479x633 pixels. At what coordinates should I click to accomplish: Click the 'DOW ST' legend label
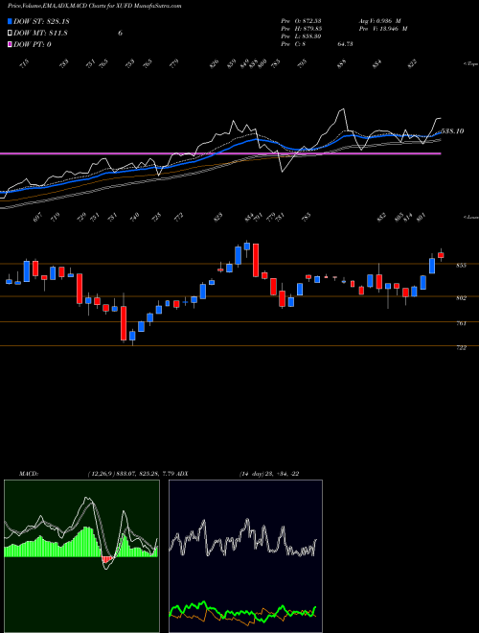click(x=41, y=21)
